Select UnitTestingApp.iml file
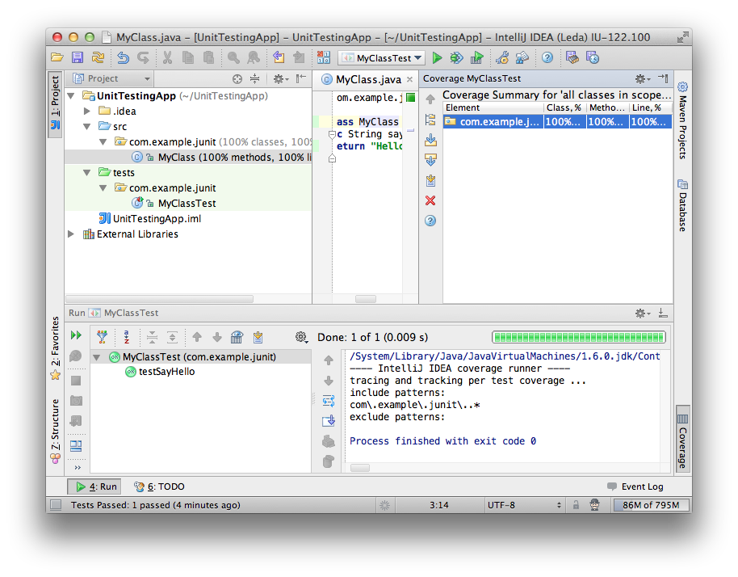738x577 pixels. click(150, 219)
